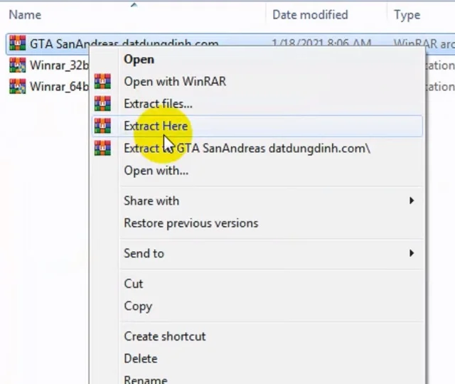455x384 pixels.
Task: Click the WinRAR icon beside Extract Here
Action: [102, 126]
